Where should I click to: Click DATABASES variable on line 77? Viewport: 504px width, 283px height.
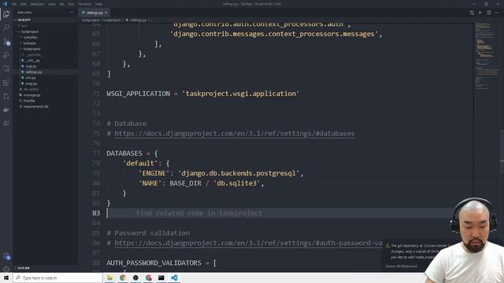click(124, 153)
